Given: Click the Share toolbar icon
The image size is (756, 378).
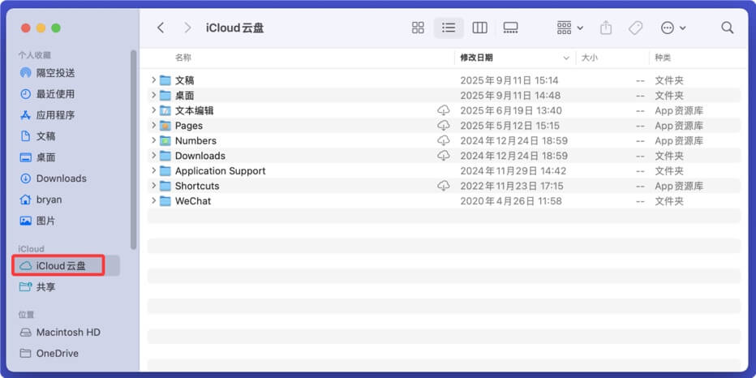Looking at the screenshot, I should 606,28.
